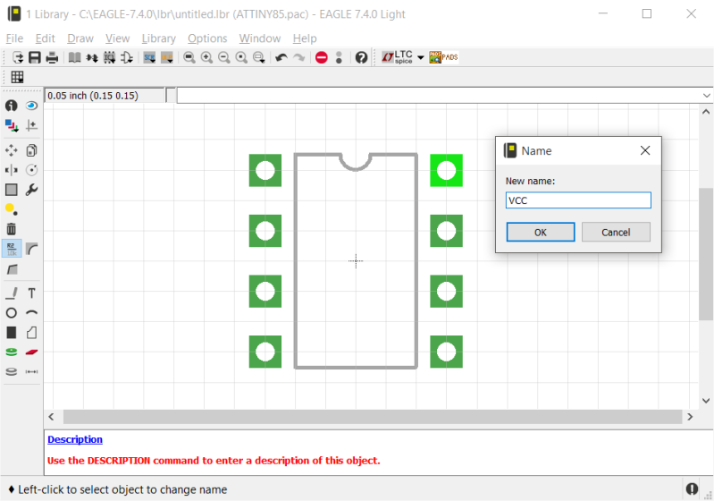Open the Library menu
Screen dimensions: 714x501
point(158,38)
